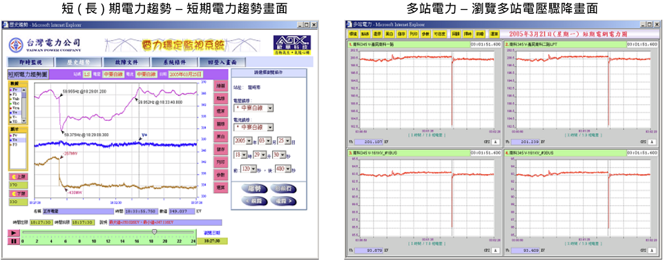Click the pause button beside the timeline
663x261 pixels.
click(x=14, y=241)
